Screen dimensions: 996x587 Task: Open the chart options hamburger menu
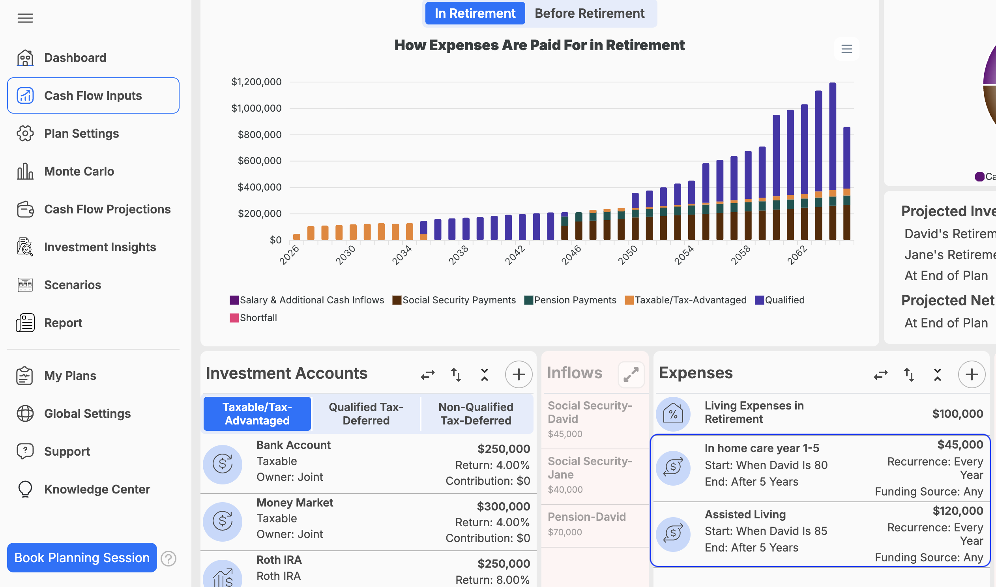[846, 49]
